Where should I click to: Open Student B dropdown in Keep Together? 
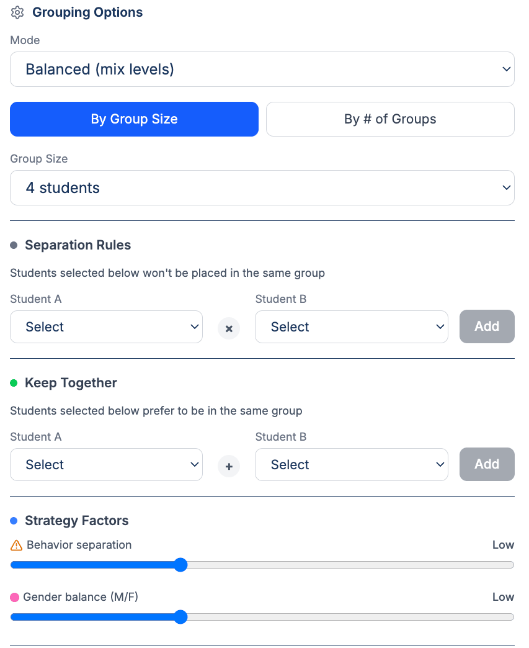(x=351, y=465)
